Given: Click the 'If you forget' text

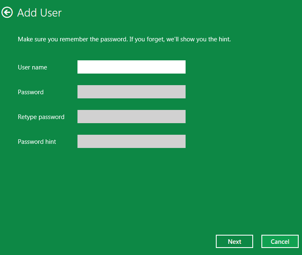Looking at the screenshot, I should (x=147, y=39).
